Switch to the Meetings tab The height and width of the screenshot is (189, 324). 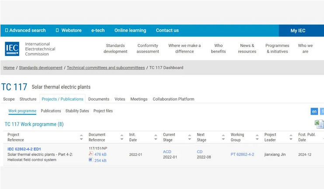(139, 99)
